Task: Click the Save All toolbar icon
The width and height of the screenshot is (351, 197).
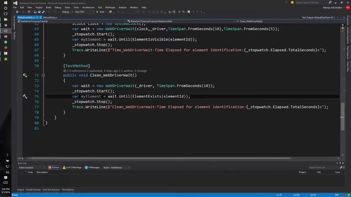Action: (x=43, y=12)
